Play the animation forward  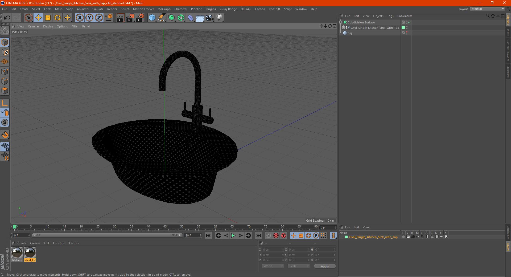(233, 235)
